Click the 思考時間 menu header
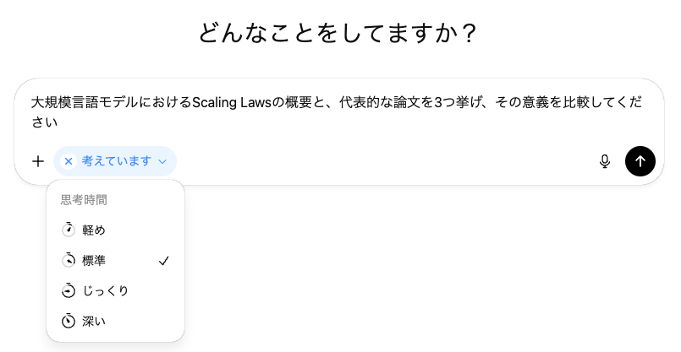The image size is (681, 352). (x=84, y=201)
